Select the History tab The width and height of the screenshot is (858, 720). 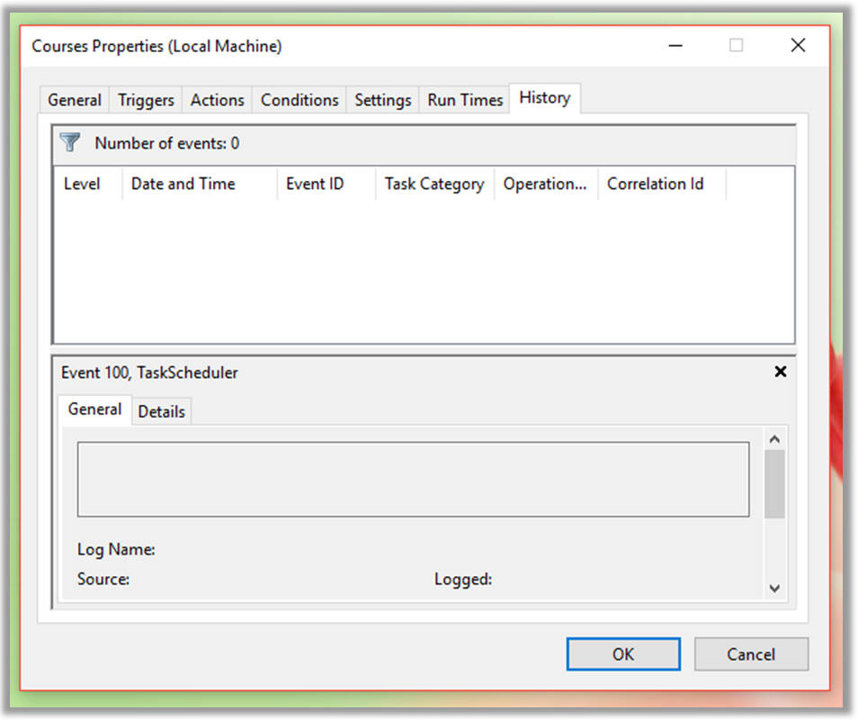click(544, 98)
